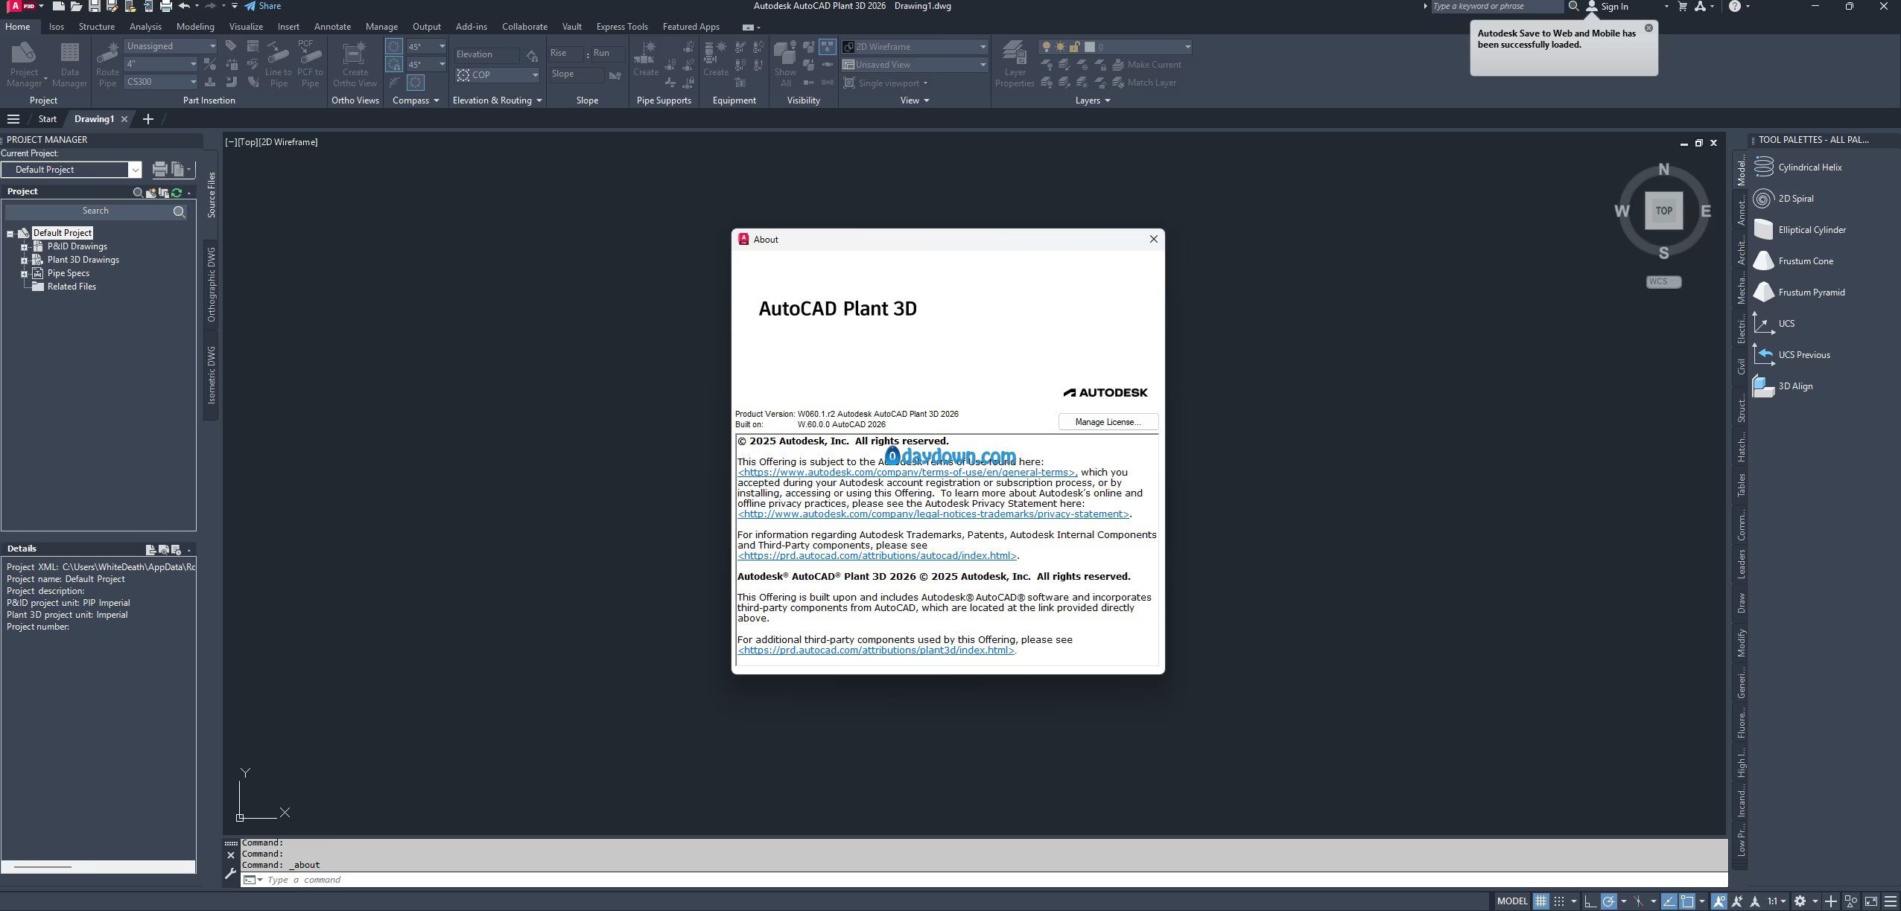This screenshot has width=1901, height=911.
Task: Toggle drawing grid display in status bar
Action: point(1541,901)
